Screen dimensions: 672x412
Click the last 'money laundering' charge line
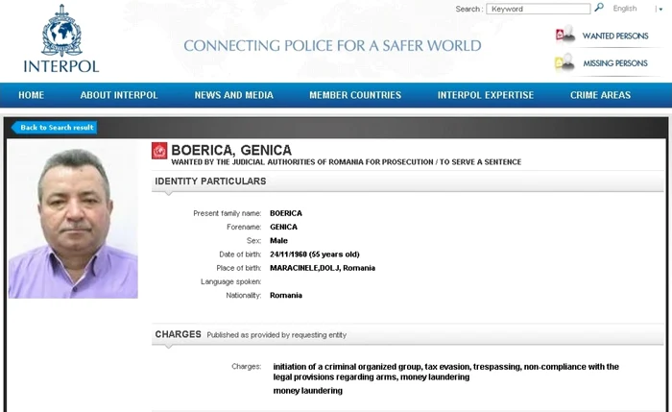308,391
